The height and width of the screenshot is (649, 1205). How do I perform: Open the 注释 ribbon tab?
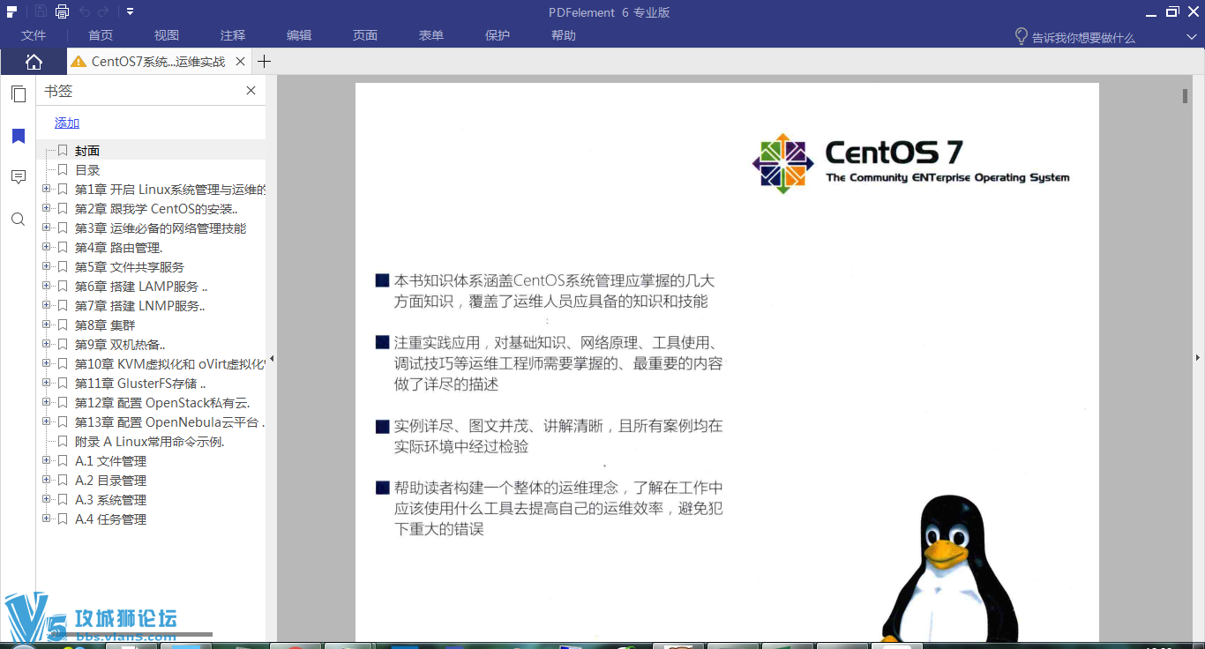click(x=233, y=35)
